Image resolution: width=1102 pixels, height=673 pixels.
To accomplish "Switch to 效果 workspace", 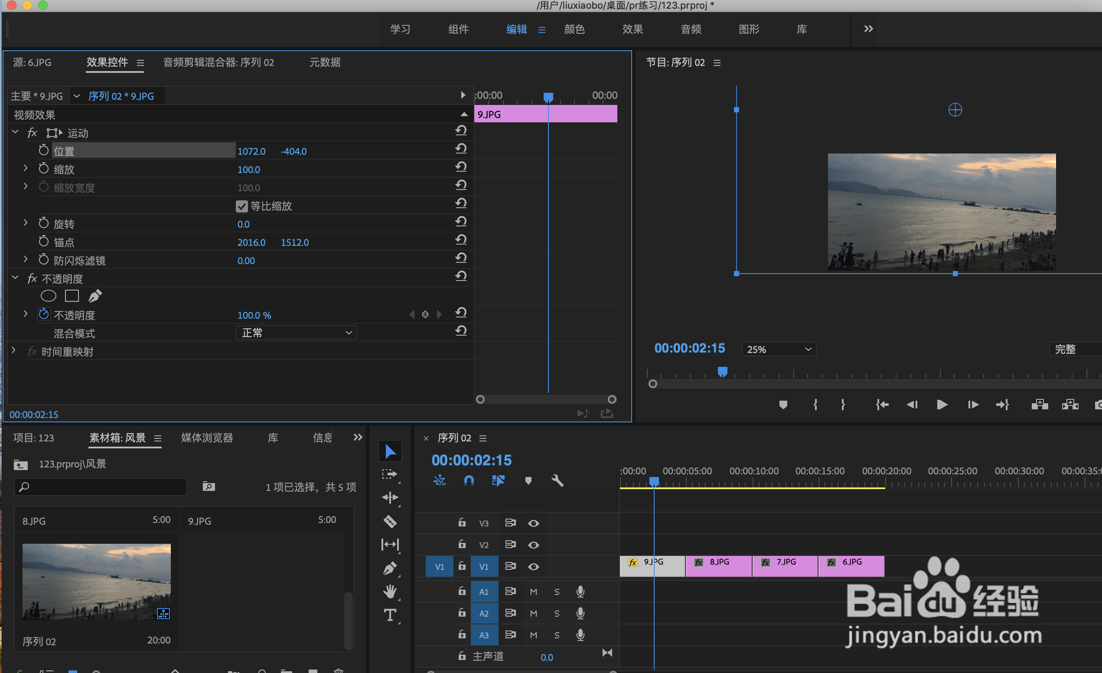I will pos(633,29).
